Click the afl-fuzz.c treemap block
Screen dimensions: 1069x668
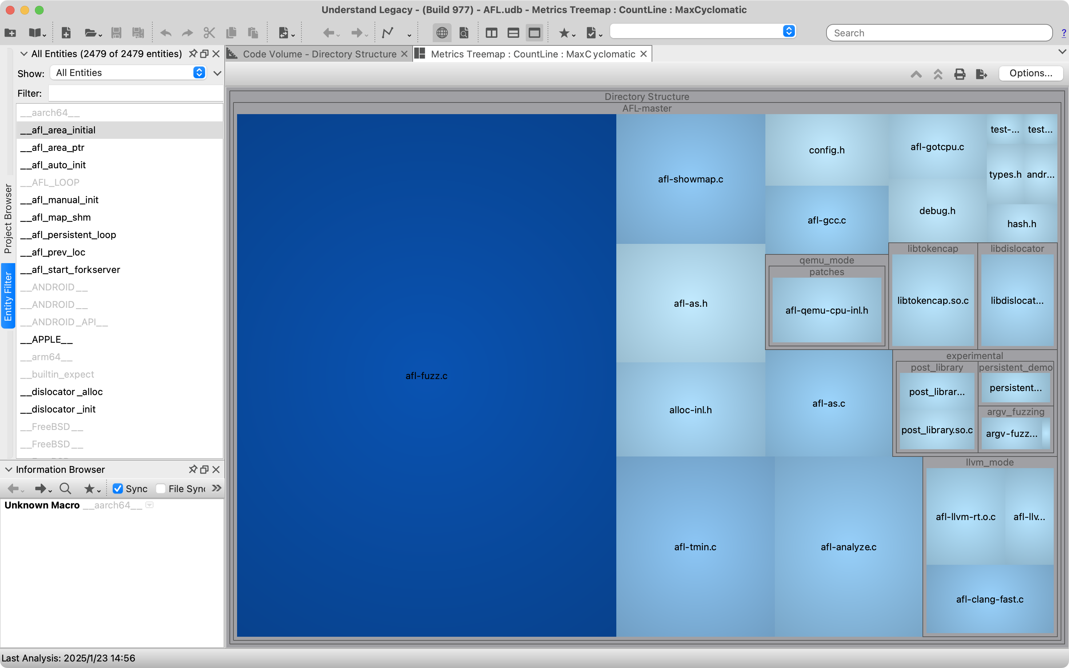(x=426, y=375)
